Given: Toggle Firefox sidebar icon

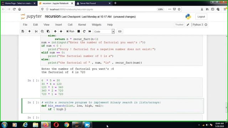Looking at the screenshot, I should (213, 9).
